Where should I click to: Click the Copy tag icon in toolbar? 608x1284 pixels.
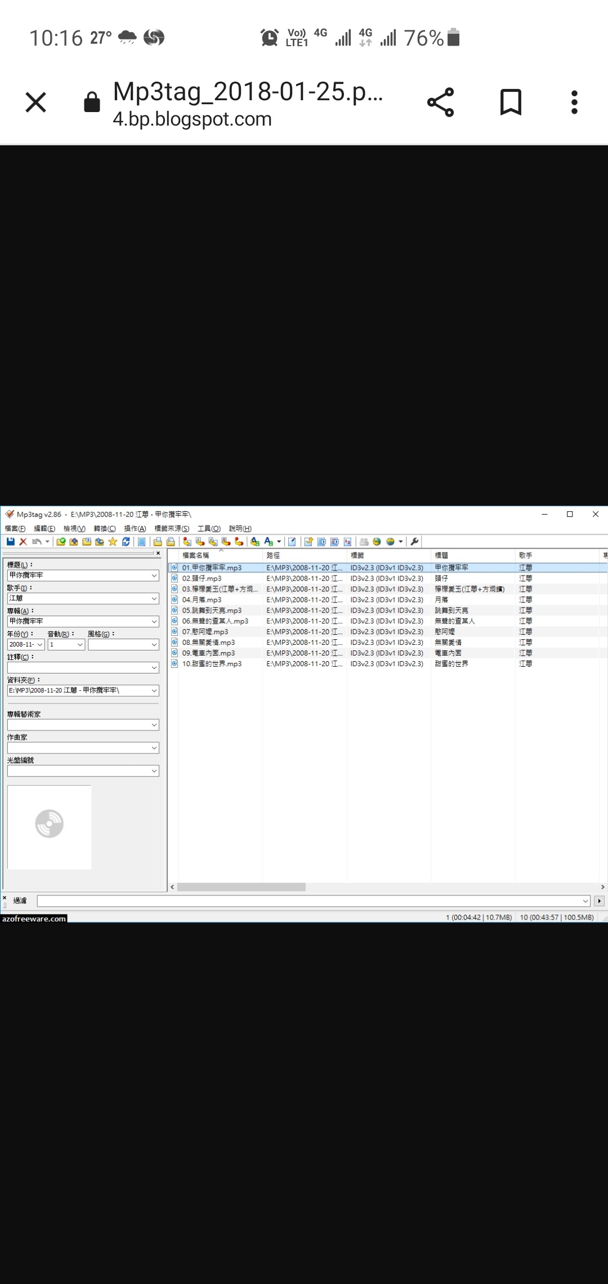(x=158, y=542)
